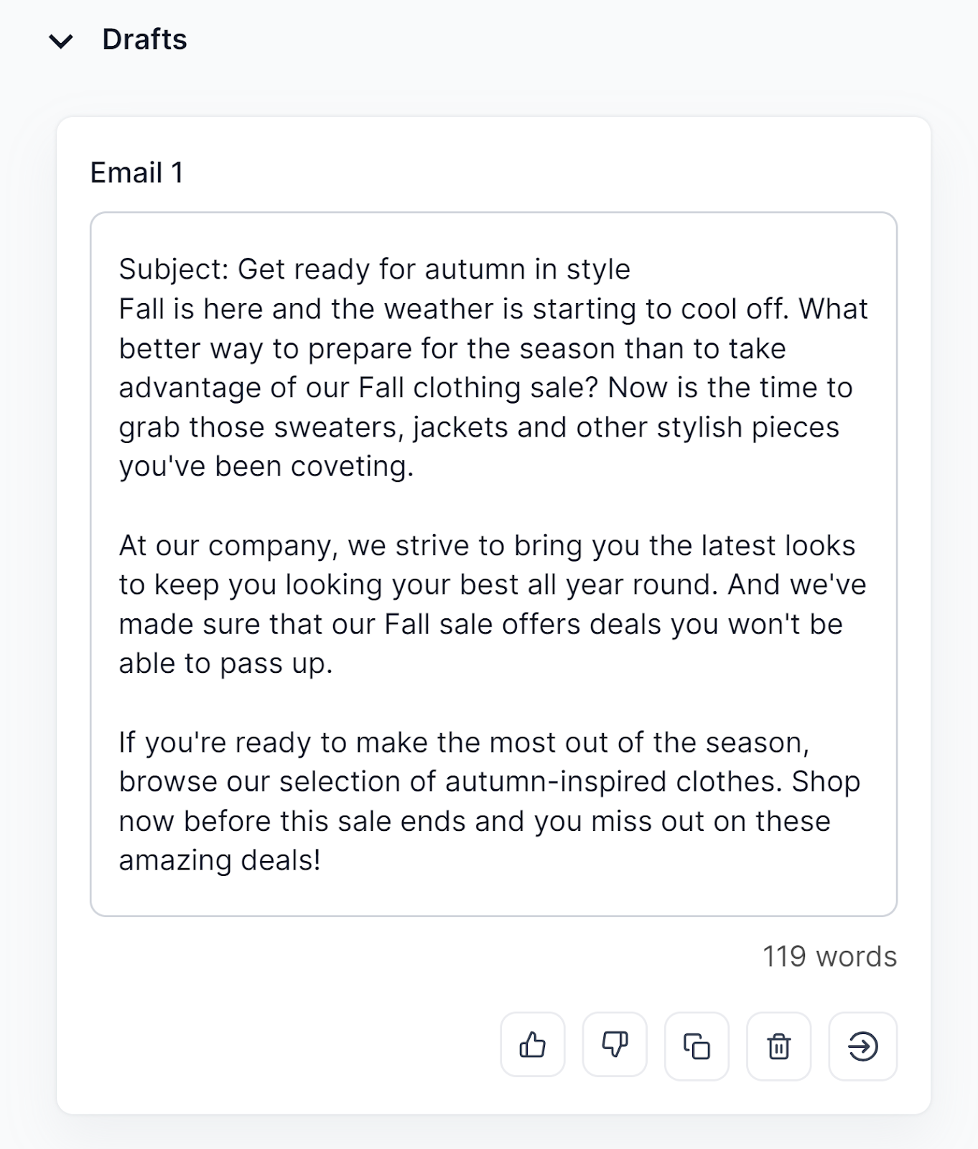Place cursor in the Subject line text
The height and width of the screenshot is (1149, 978).
pos(434,270)
